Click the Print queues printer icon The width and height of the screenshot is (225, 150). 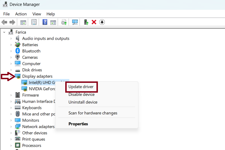coord(17,139)
